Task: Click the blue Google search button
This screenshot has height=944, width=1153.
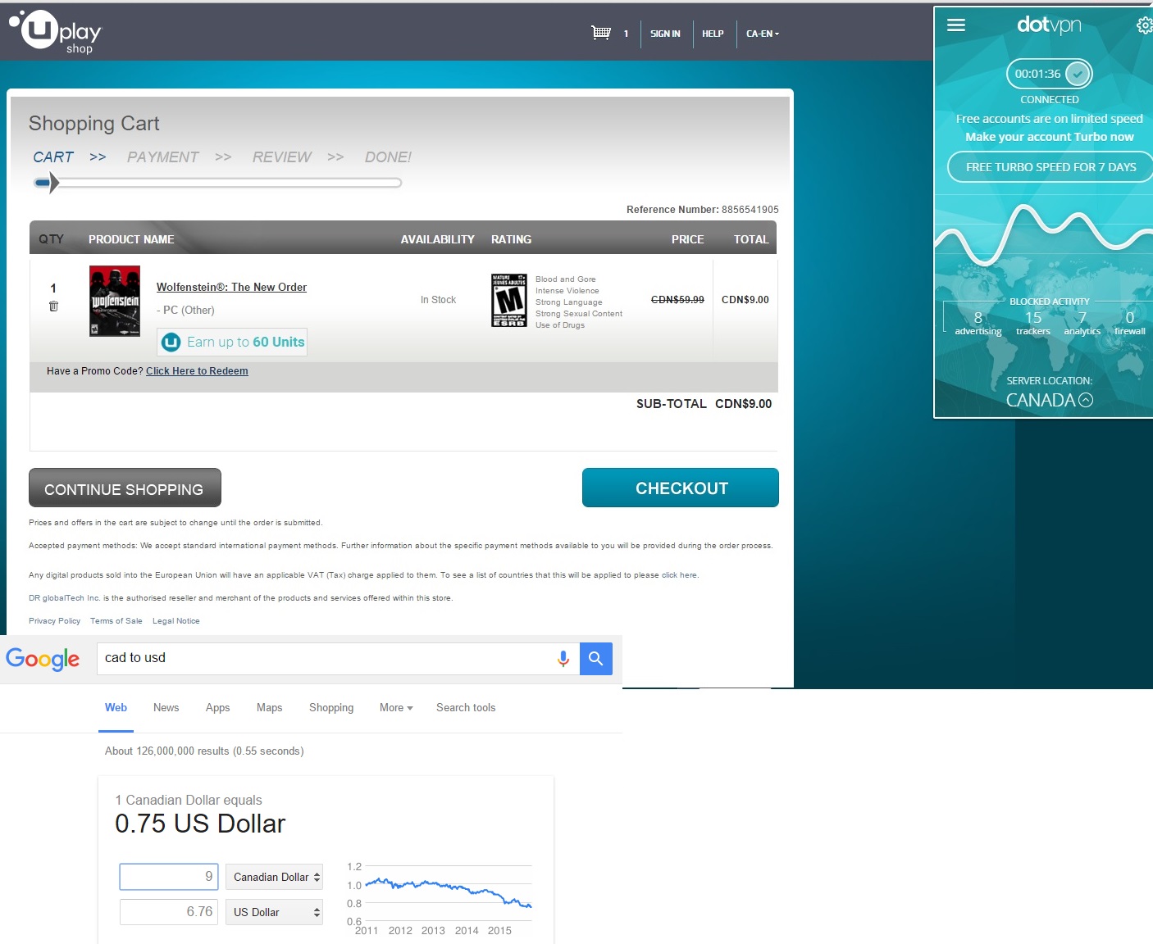Action: pyautogui.click(x=596, y=658)
